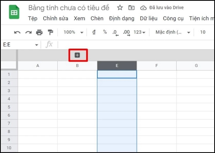This screenshot has width=215, height=153.
Task: Apply percent format with the % icon
Action: pyautogui.click(x=105, y=32)
